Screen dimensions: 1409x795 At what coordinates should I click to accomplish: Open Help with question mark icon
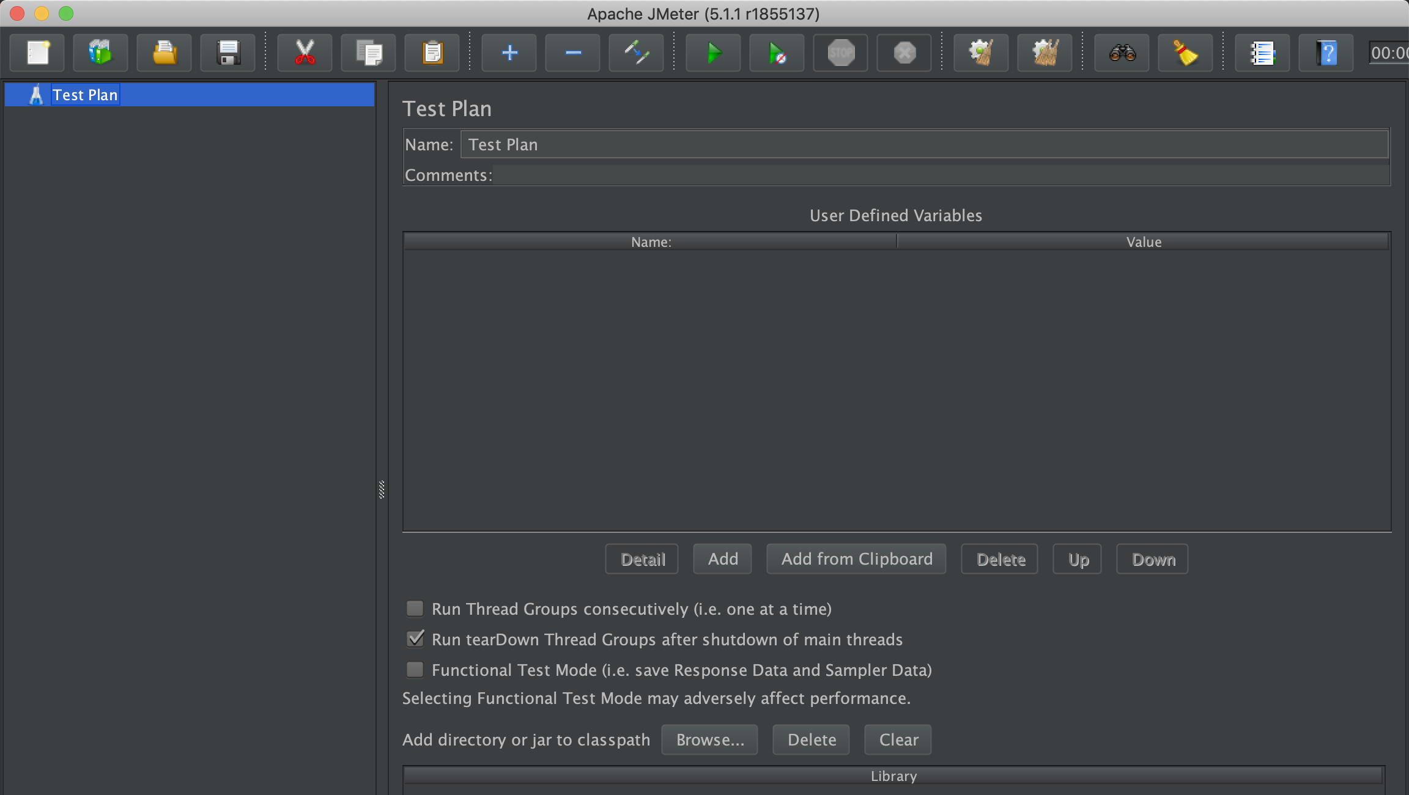coord(1326,53)
